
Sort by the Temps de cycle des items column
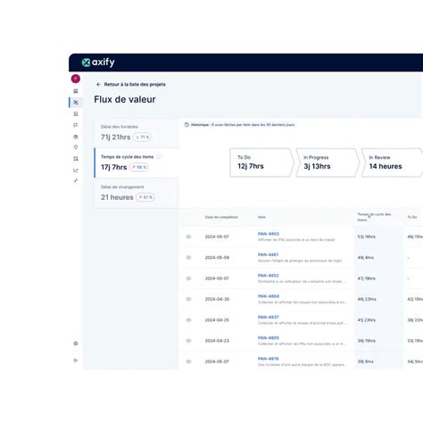tap(374, 217)
